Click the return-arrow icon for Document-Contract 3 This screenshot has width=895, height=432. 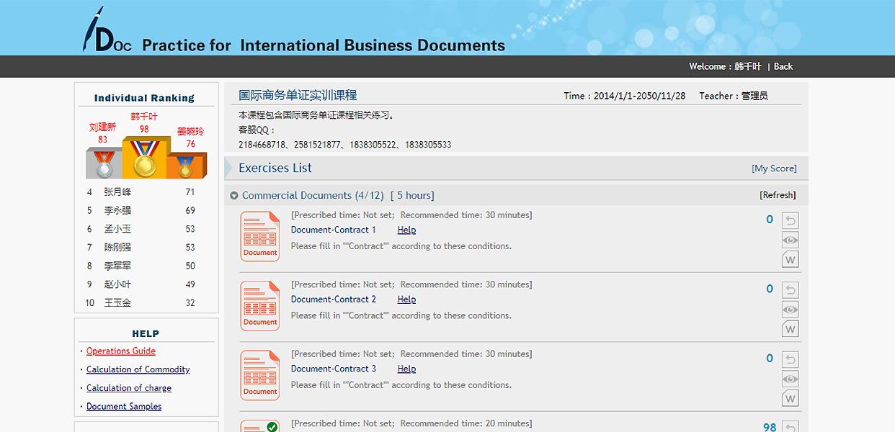[791, 359]
